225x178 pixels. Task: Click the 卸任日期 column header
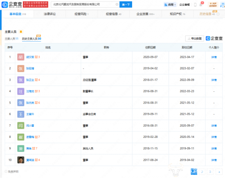pos(187,47)
